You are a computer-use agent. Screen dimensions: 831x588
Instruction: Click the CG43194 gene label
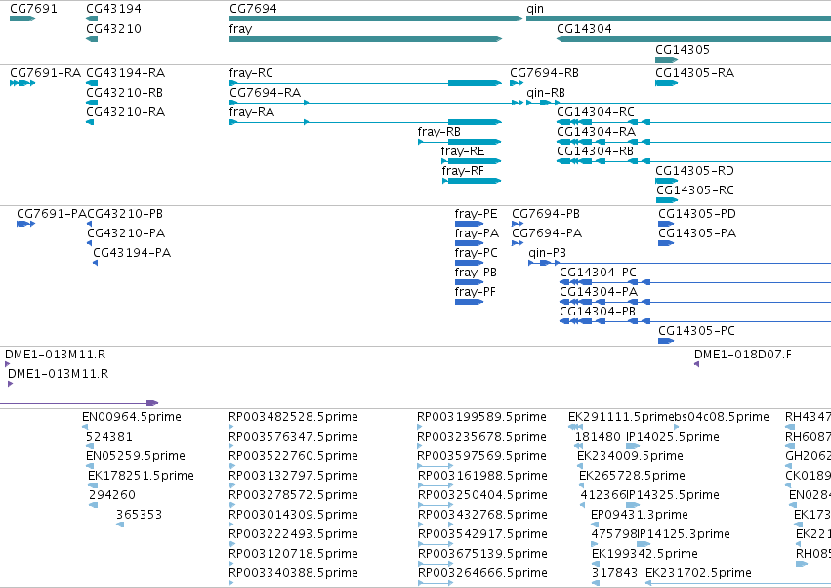click(x=113, y=9)
